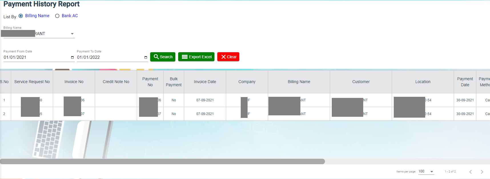
Task: Click the horizontal scrollbar under the table
Action: (x=162, y=161)
